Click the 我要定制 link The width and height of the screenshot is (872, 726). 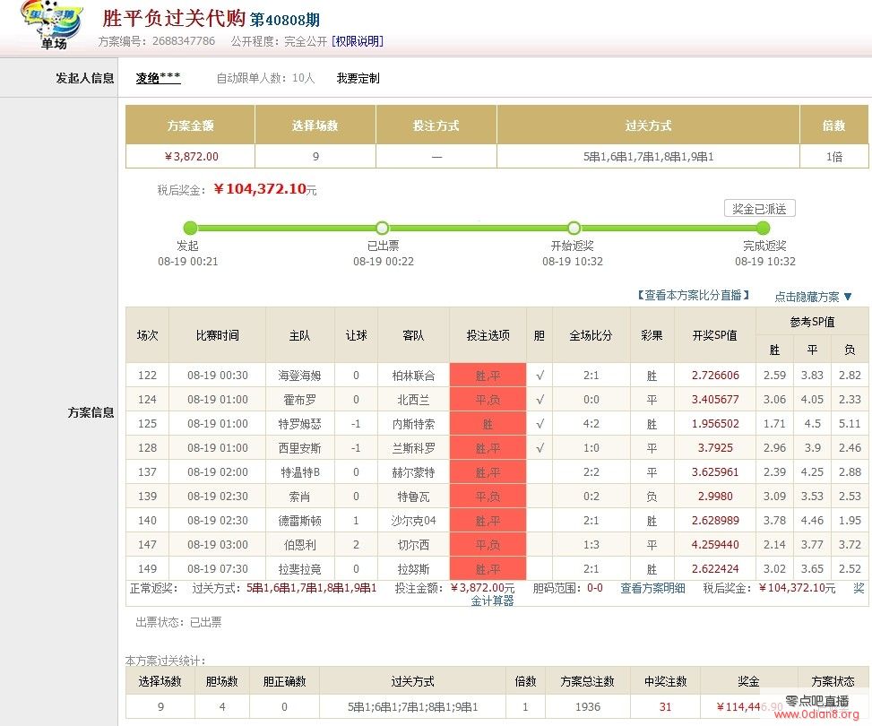[x=358, y=79]
